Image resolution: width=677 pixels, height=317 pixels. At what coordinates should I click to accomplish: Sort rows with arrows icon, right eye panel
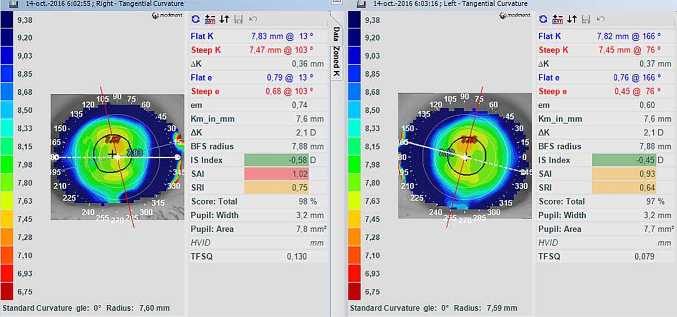(x=224, y=19)
